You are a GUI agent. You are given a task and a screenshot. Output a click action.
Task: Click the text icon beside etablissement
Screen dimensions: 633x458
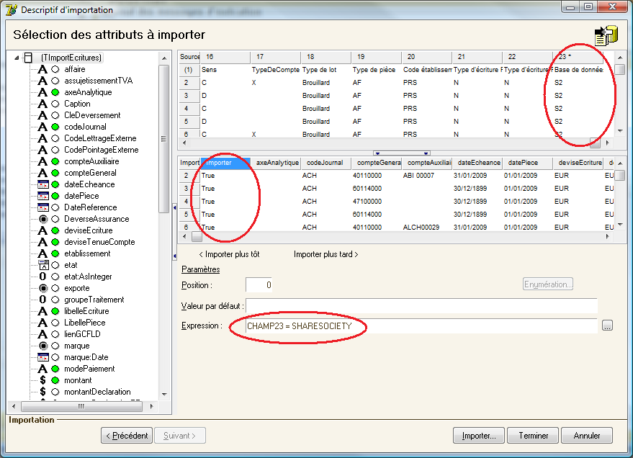(42, 253)
